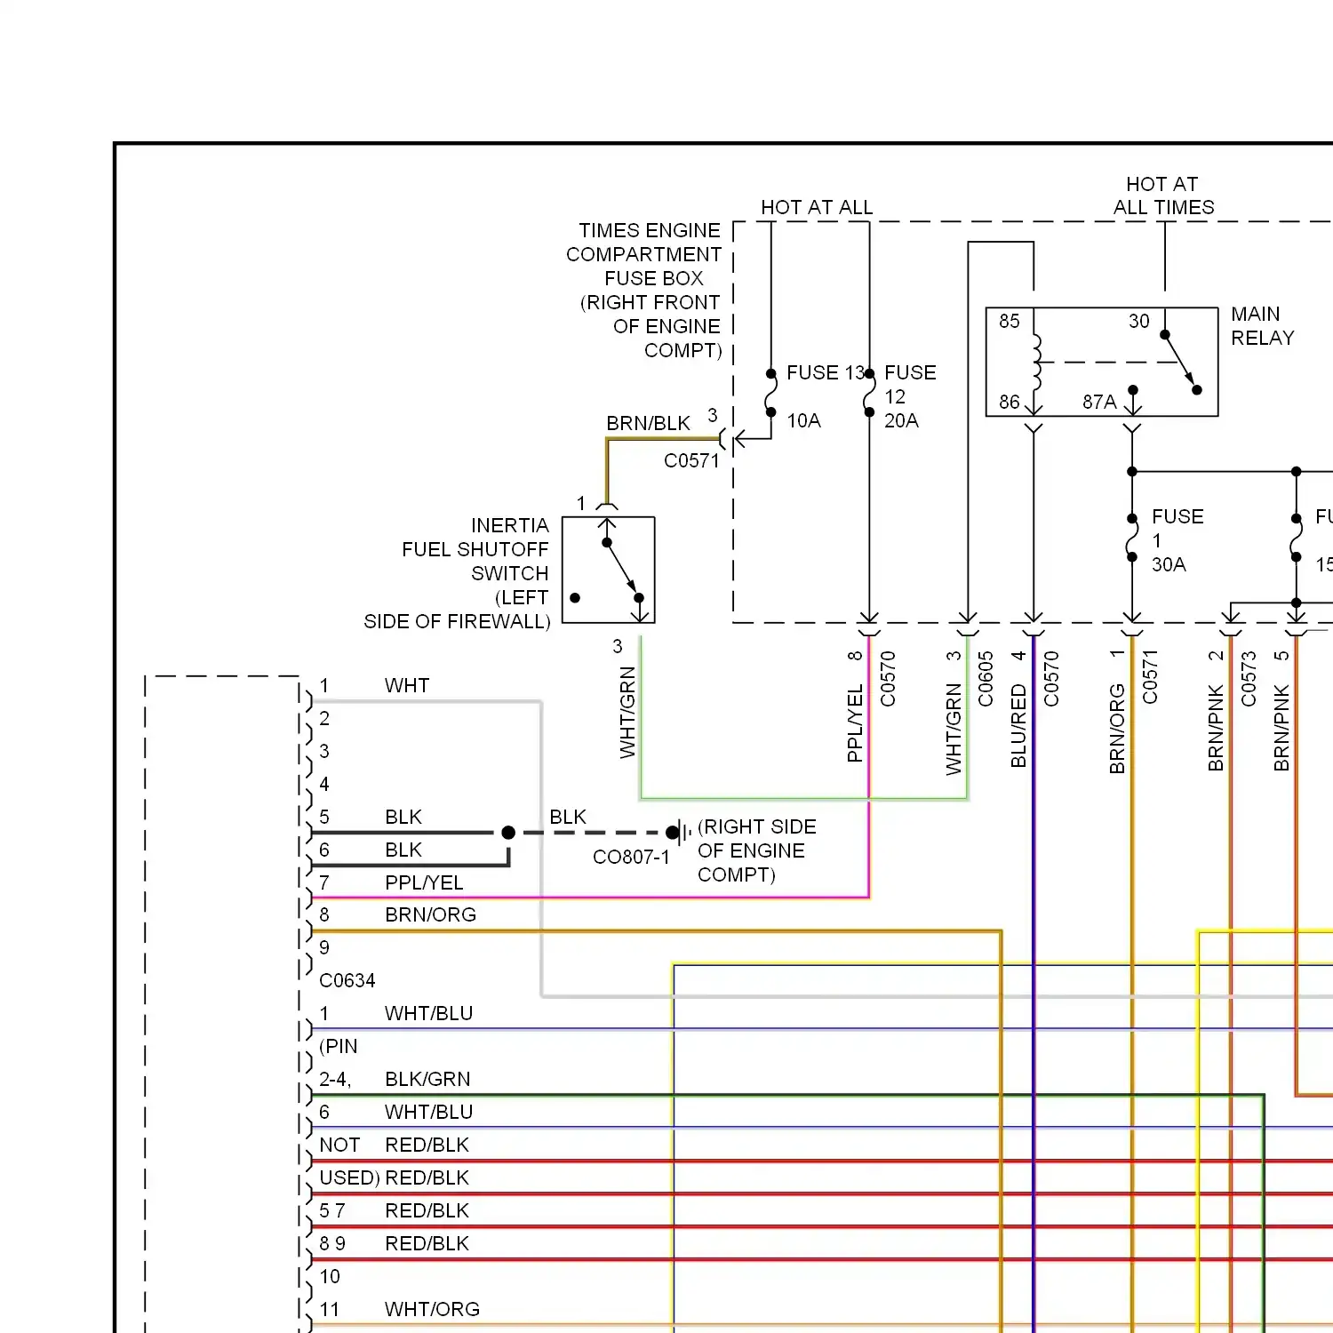The image size is (1333, 1333).
Task: Select relay terminal 86 label
Action: tap(1009, 402)
